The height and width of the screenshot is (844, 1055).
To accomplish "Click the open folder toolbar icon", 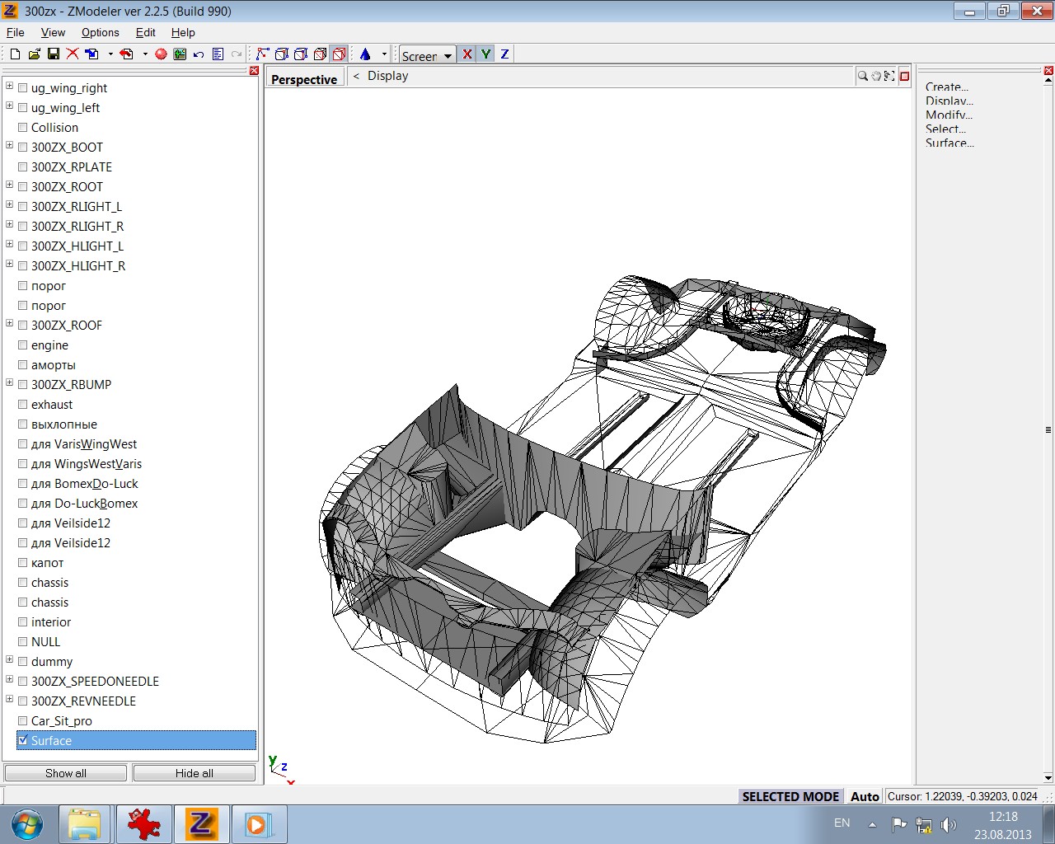I will [x=34, y=54].
